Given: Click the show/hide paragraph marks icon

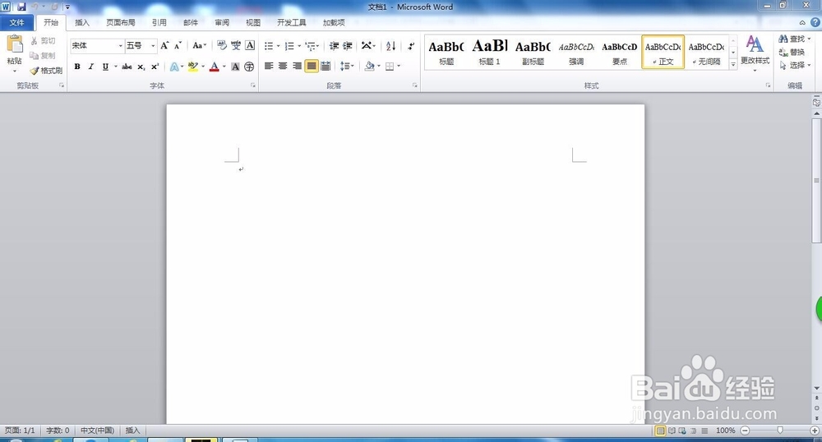Looking at the screenshot, I should (x=411, y=46).
